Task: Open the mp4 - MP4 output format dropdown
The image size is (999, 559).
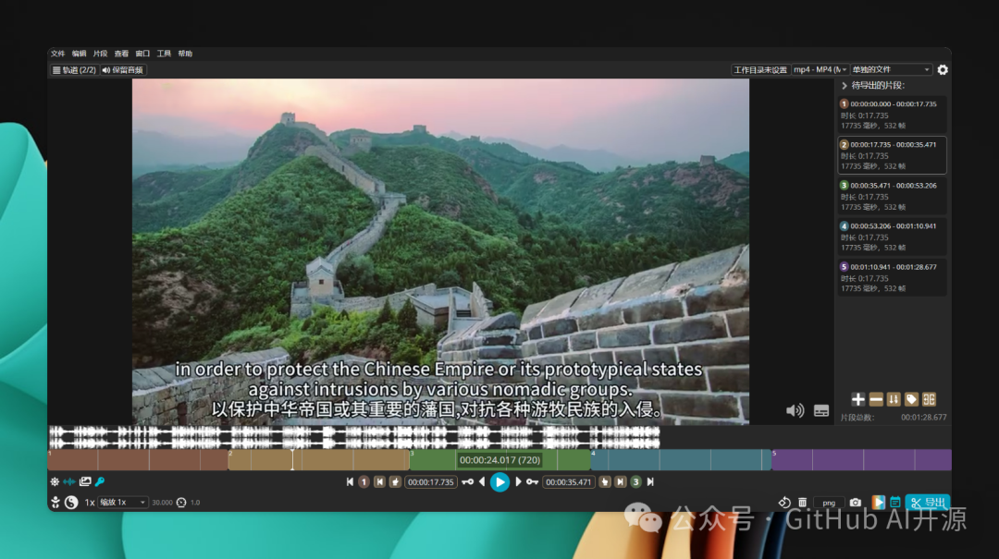Action: coord(820,70)
